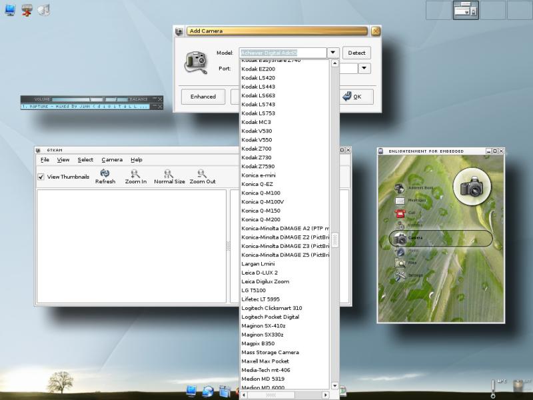533x400 pixels.
Task: Open the Select menu in gtkam
Action: click(x=85, y=159)
